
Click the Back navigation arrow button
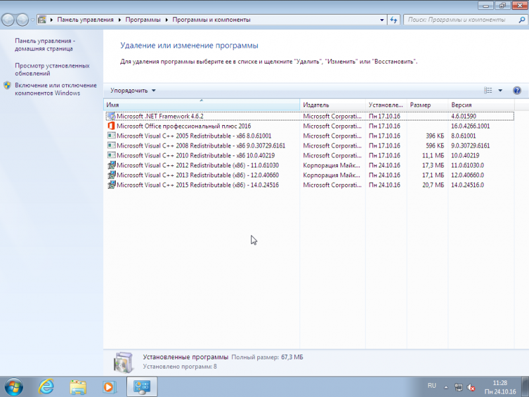[8, 20]
